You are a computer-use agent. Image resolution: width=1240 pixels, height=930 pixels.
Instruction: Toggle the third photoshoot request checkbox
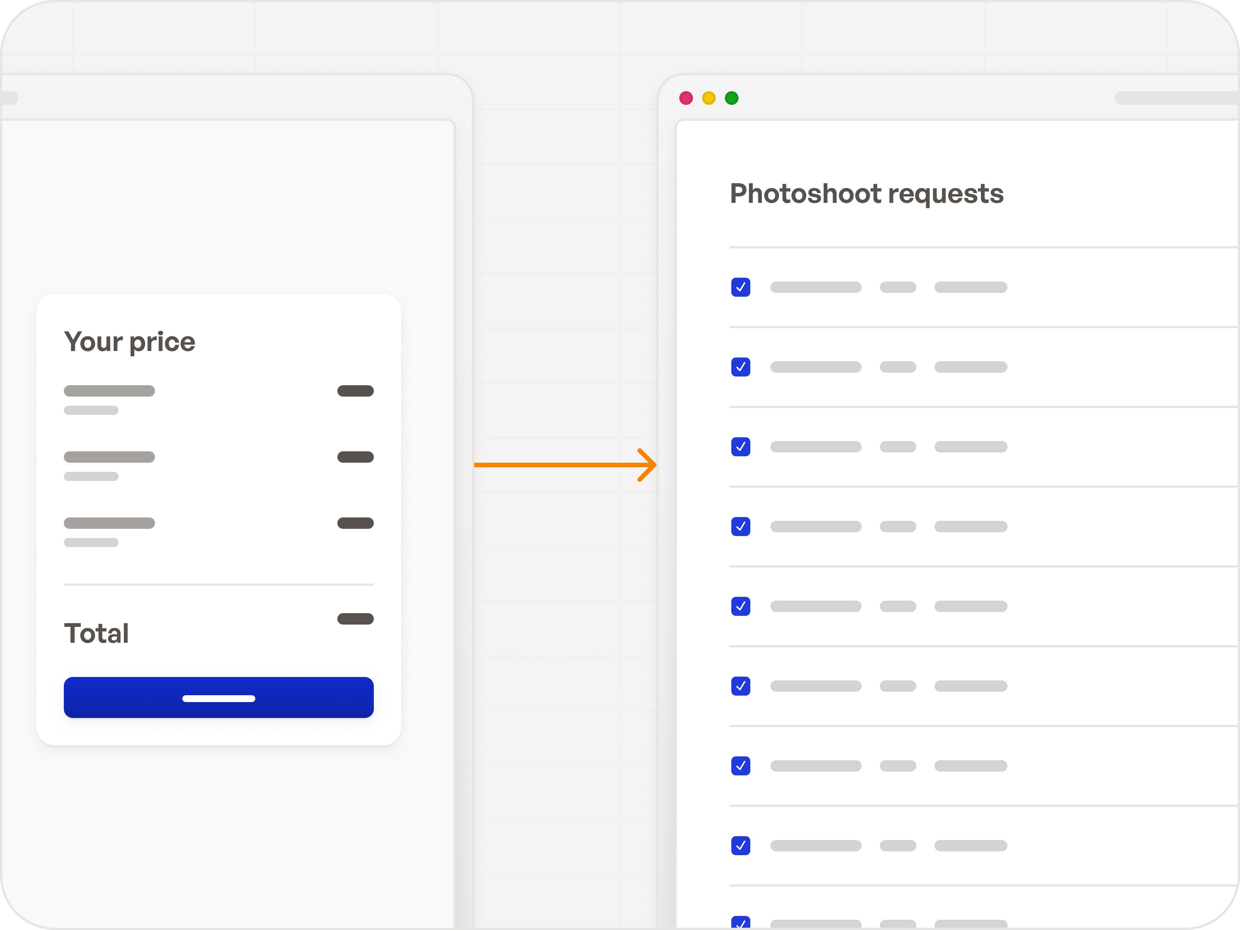[x=740, y=447]
